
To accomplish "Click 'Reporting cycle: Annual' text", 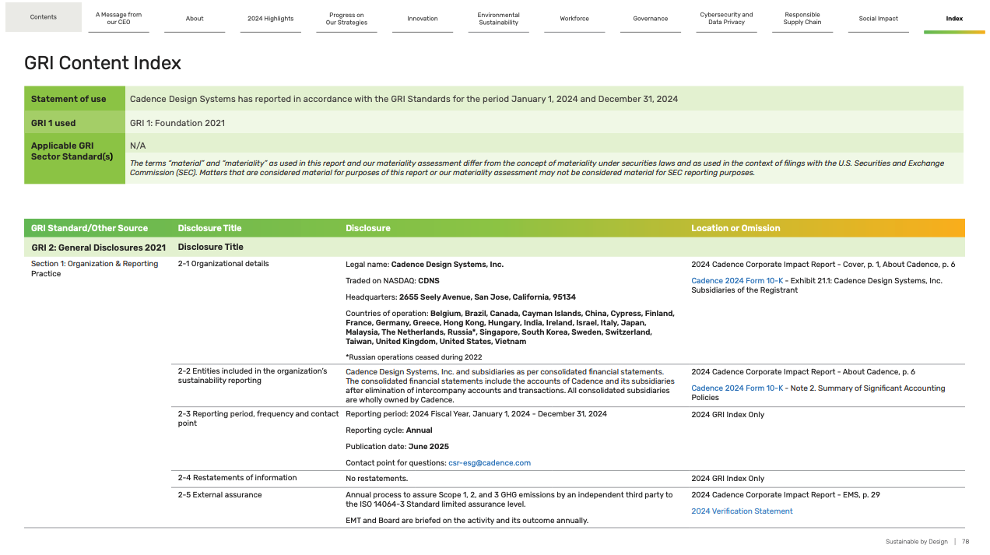I will pos(389,430).
